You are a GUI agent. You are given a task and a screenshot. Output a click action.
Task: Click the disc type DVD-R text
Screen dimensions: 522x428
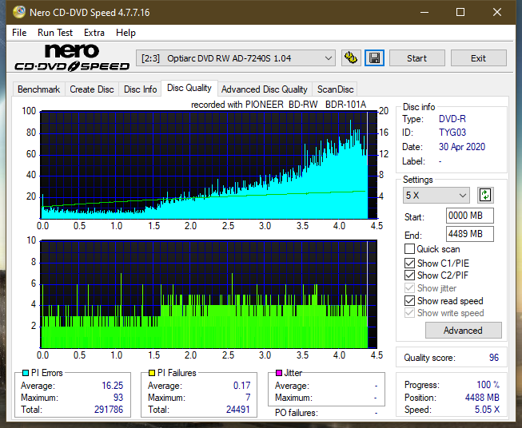point(452,119)
